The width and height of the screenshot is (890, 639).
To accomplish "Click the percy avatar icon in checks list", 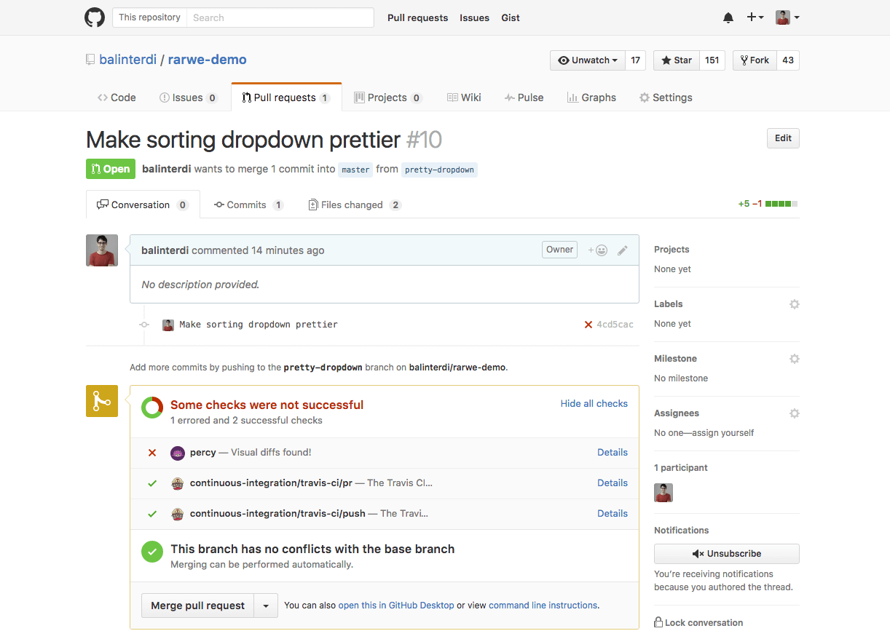I will coord(177,452).
